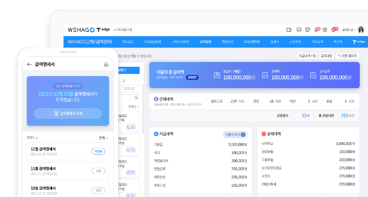Open the notification bell in the header
The width and height of the screenshot is (368, 197).
[317, 30]
